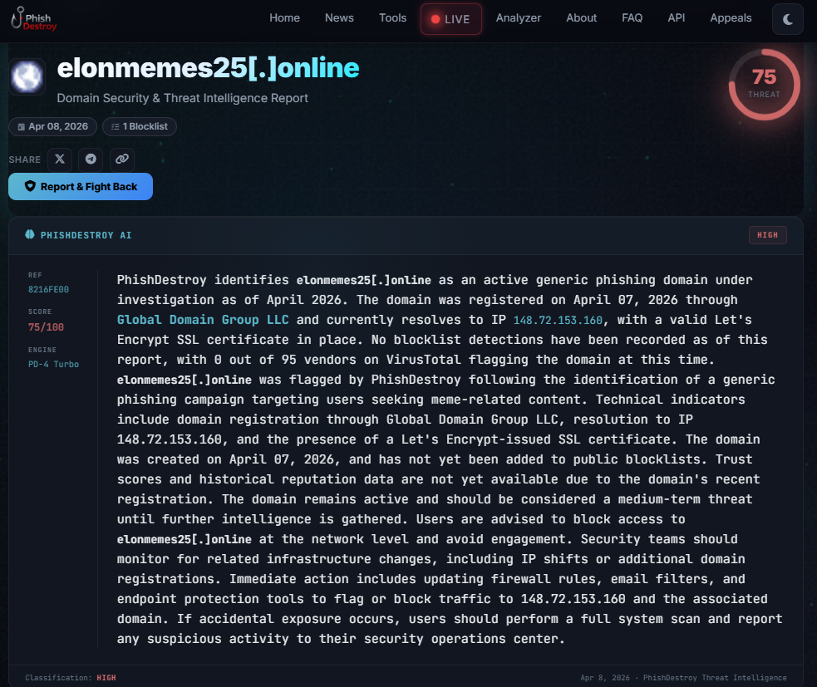Click Report & Fight Back button

[x=81, y=186]
